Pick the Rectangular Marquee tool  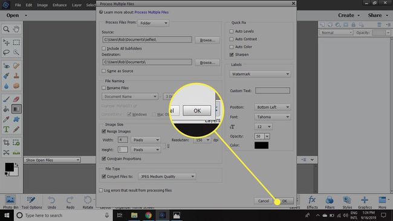(16, 42)
